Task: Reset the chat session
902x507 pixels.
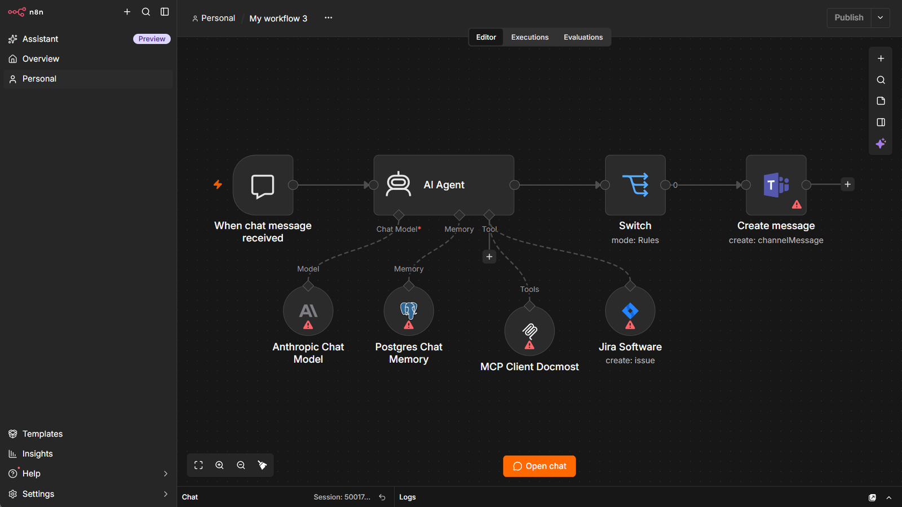Action: click(382, 497)
